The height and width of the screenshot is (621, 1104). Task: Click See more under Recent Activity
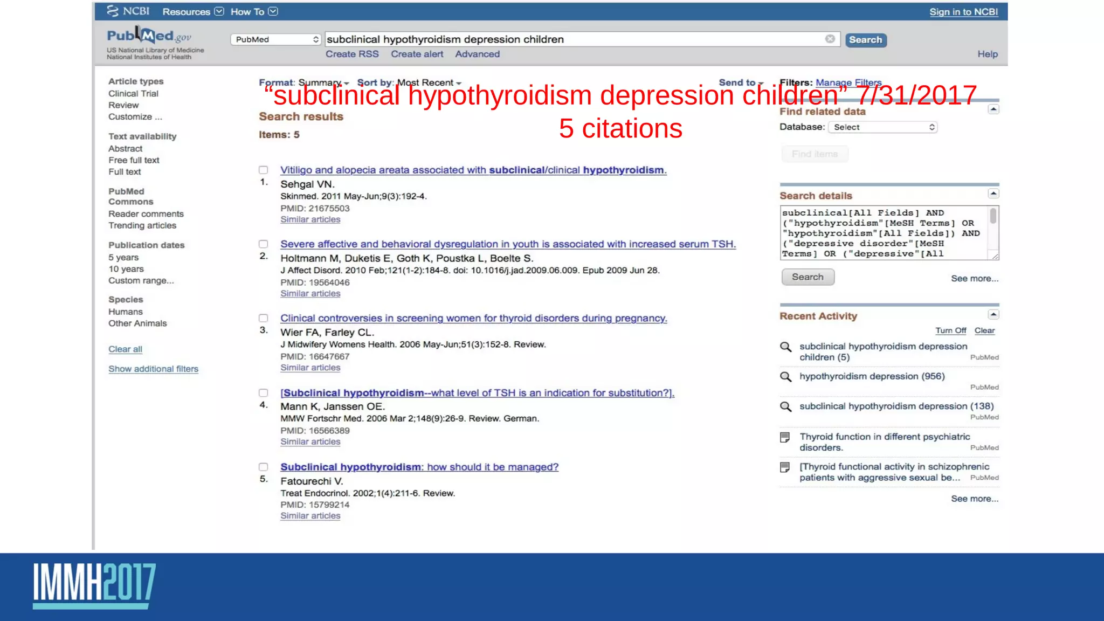click(975, 499)
